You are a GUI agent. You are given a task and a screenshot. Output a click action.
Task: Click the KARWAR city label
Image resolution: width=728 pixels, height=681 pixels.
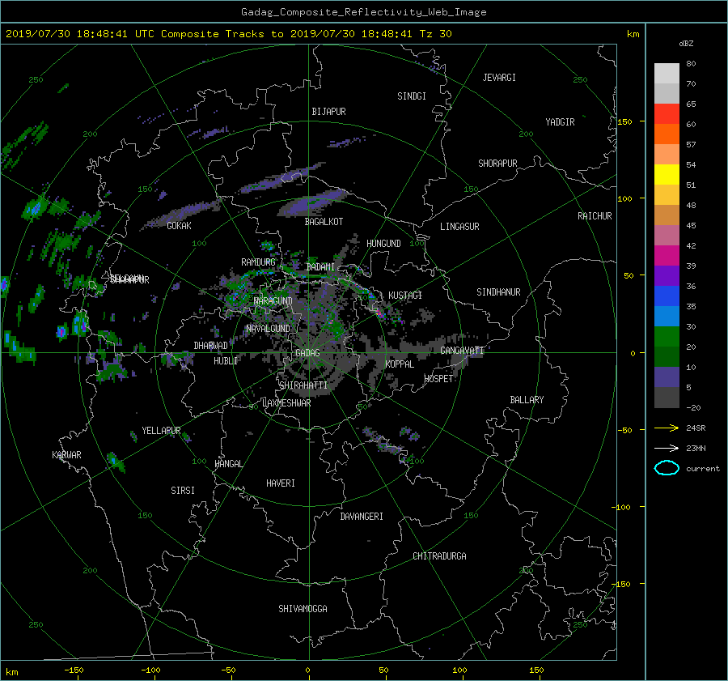click(66, 455)
